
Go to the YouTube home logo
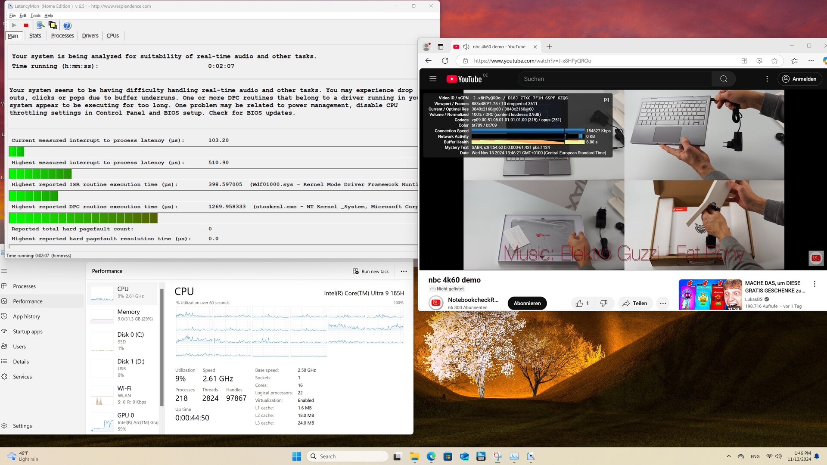pos(464,79)
